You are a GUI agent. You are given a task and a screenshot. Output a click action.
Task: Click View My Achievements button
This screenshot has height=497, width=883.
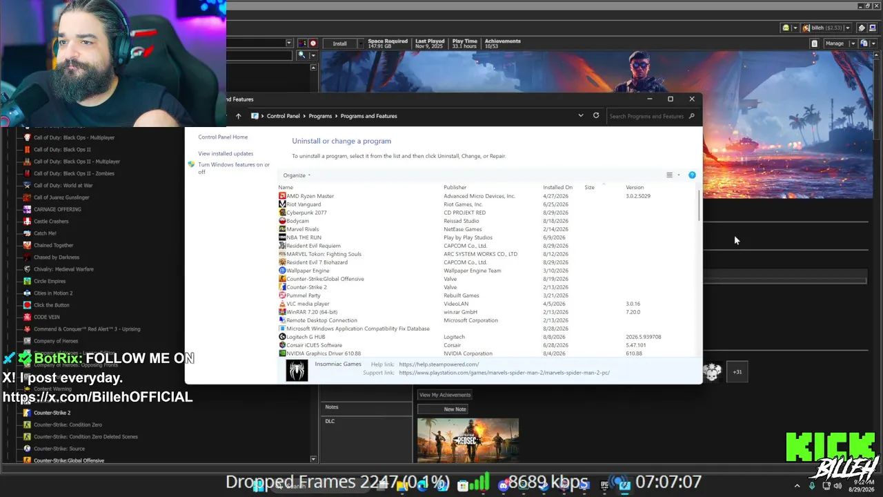(x=445, y=395)
